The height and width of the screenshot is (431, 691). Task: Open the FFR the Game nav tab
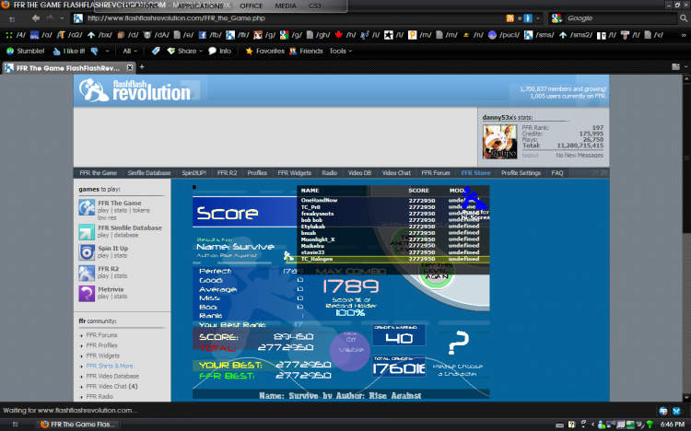(x=99, y=173)
